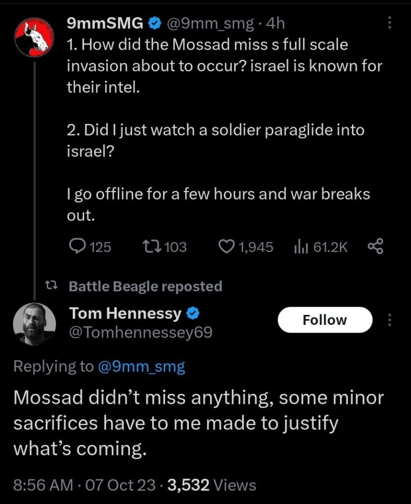
Task: Click the 9mmSMG display name
Action: [x=105, y=23]
